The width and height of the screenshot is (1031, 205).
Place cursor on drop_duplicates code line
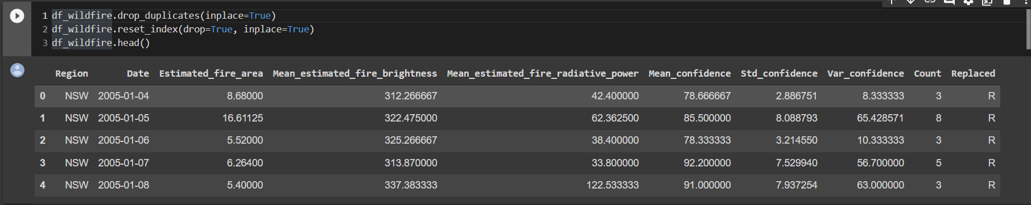click(x=164, y=15)
